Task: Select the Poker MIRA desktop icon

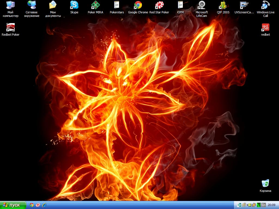Action: (x=95, y=5)
